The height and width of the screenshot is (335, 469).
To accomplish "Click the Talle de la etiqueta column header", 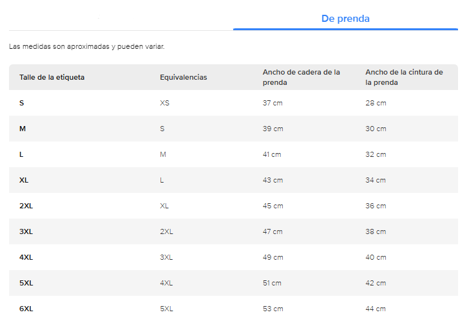I will tap(52, 77).
